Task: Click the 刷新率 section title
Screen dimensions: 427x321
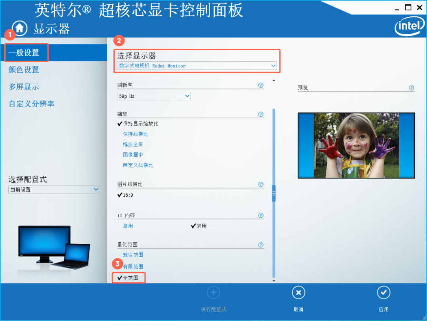Action: (x=125, y=85)
